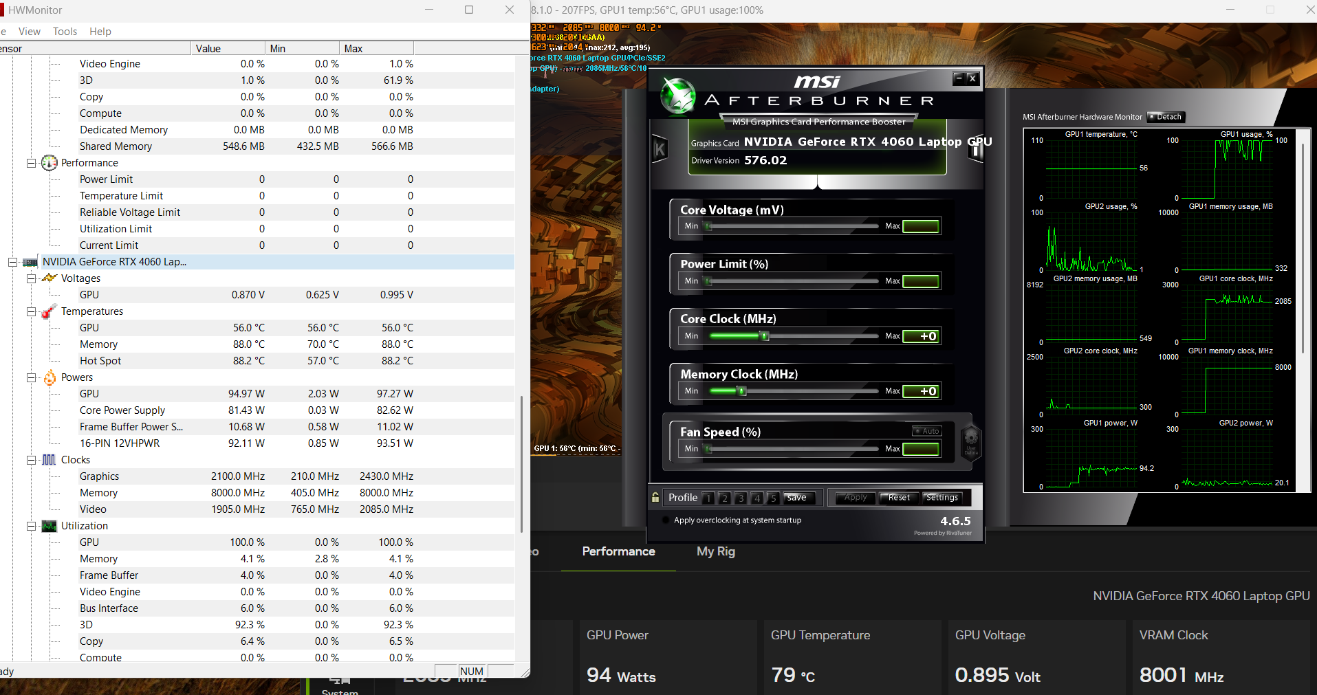Screen dimensions: 1317x695
Task: Detach the Afterburner Hardware Monitor
Action: click(x=1167, y=117)
